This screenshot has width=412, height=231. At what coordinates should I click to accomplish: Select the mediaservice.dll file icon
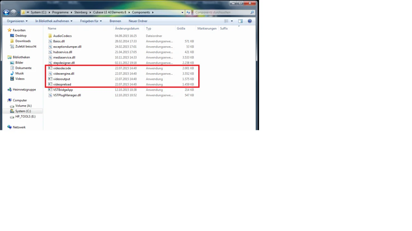(50, 57)
